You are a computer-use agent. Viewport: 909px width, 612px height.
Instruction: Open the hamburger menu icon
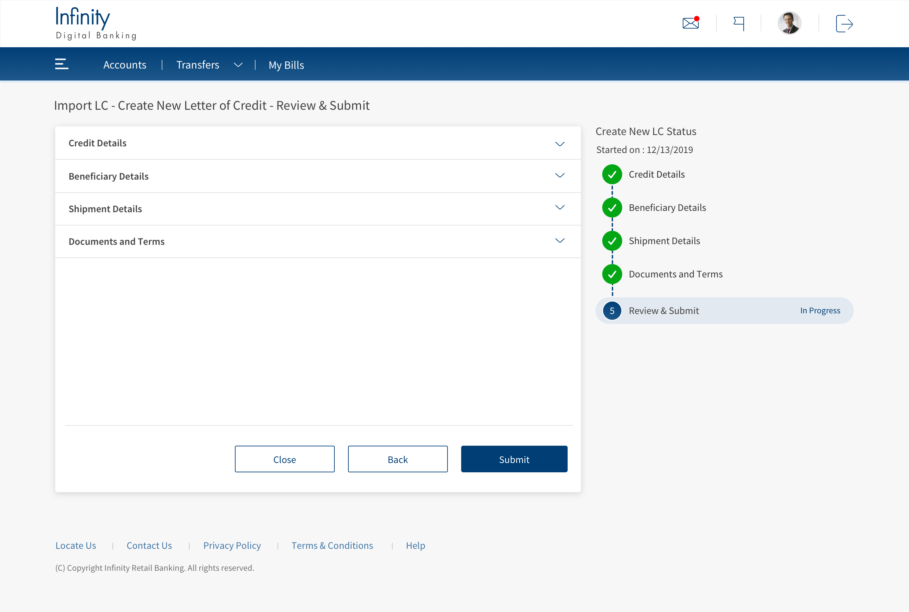pos(62,64)
